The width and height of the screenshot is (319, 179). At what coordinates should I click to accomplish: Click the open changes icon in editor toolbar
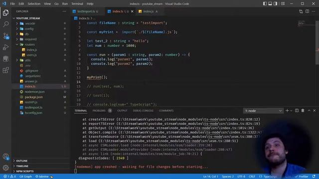(301, 11)
